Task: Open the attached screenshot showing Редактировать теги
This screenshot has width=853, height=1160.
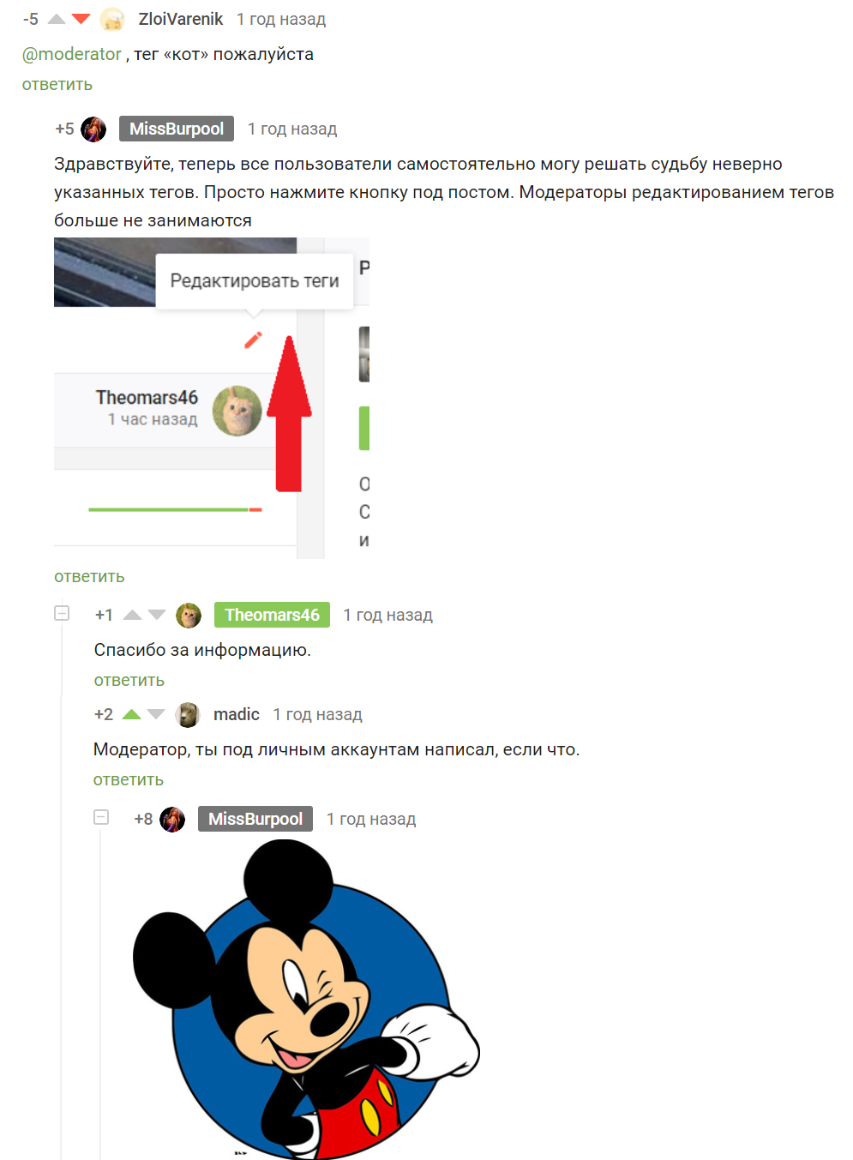Action: coord(212,398)
